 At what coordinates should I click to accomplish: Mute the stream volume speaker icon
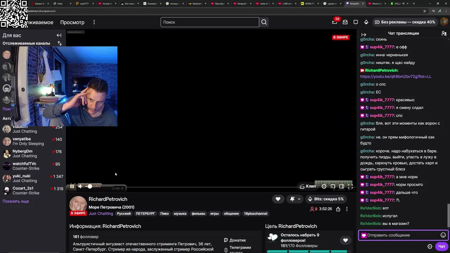point(80,186)
